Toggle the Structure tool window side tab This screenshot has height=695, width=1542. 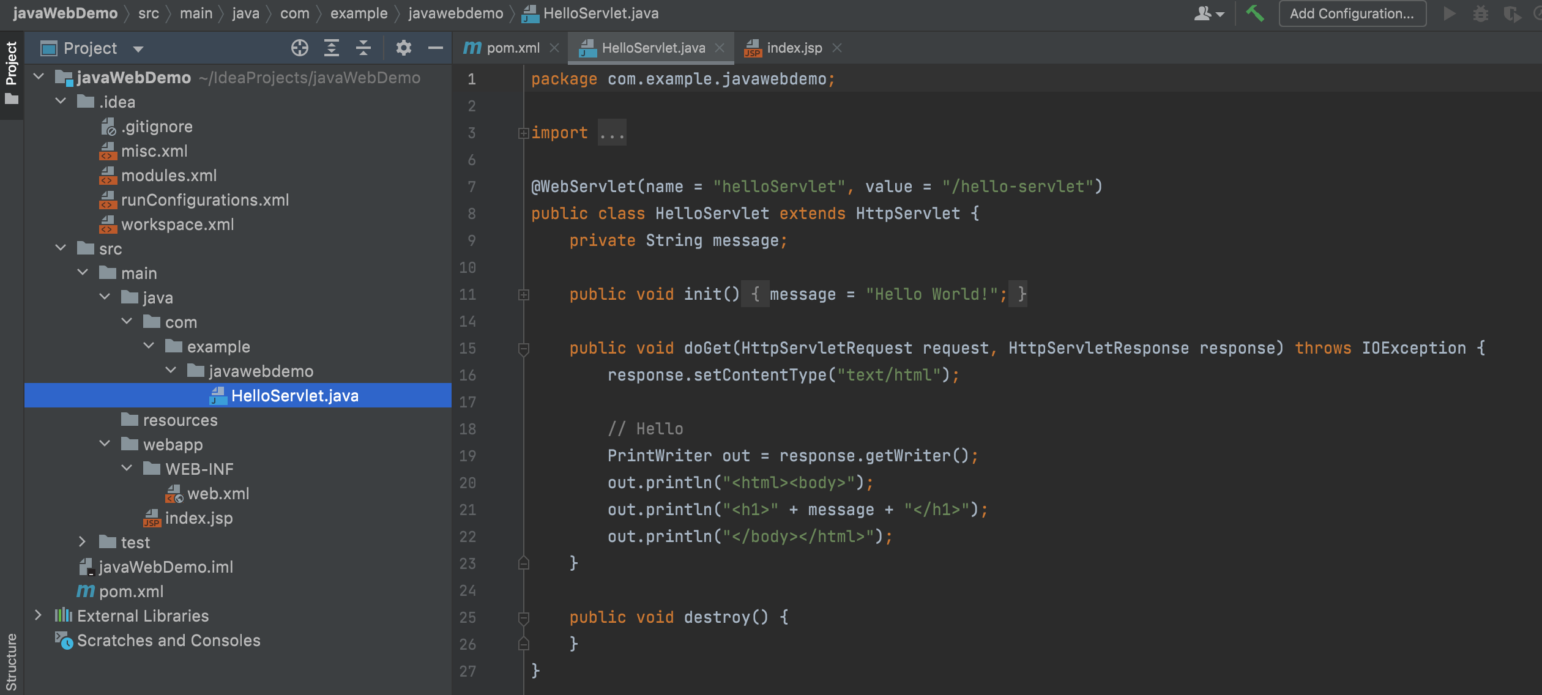click(x=11, y=661)
